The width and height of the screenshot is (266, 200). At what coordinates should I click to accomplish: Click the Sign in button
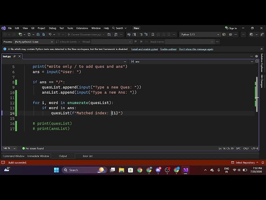(231, 28)
